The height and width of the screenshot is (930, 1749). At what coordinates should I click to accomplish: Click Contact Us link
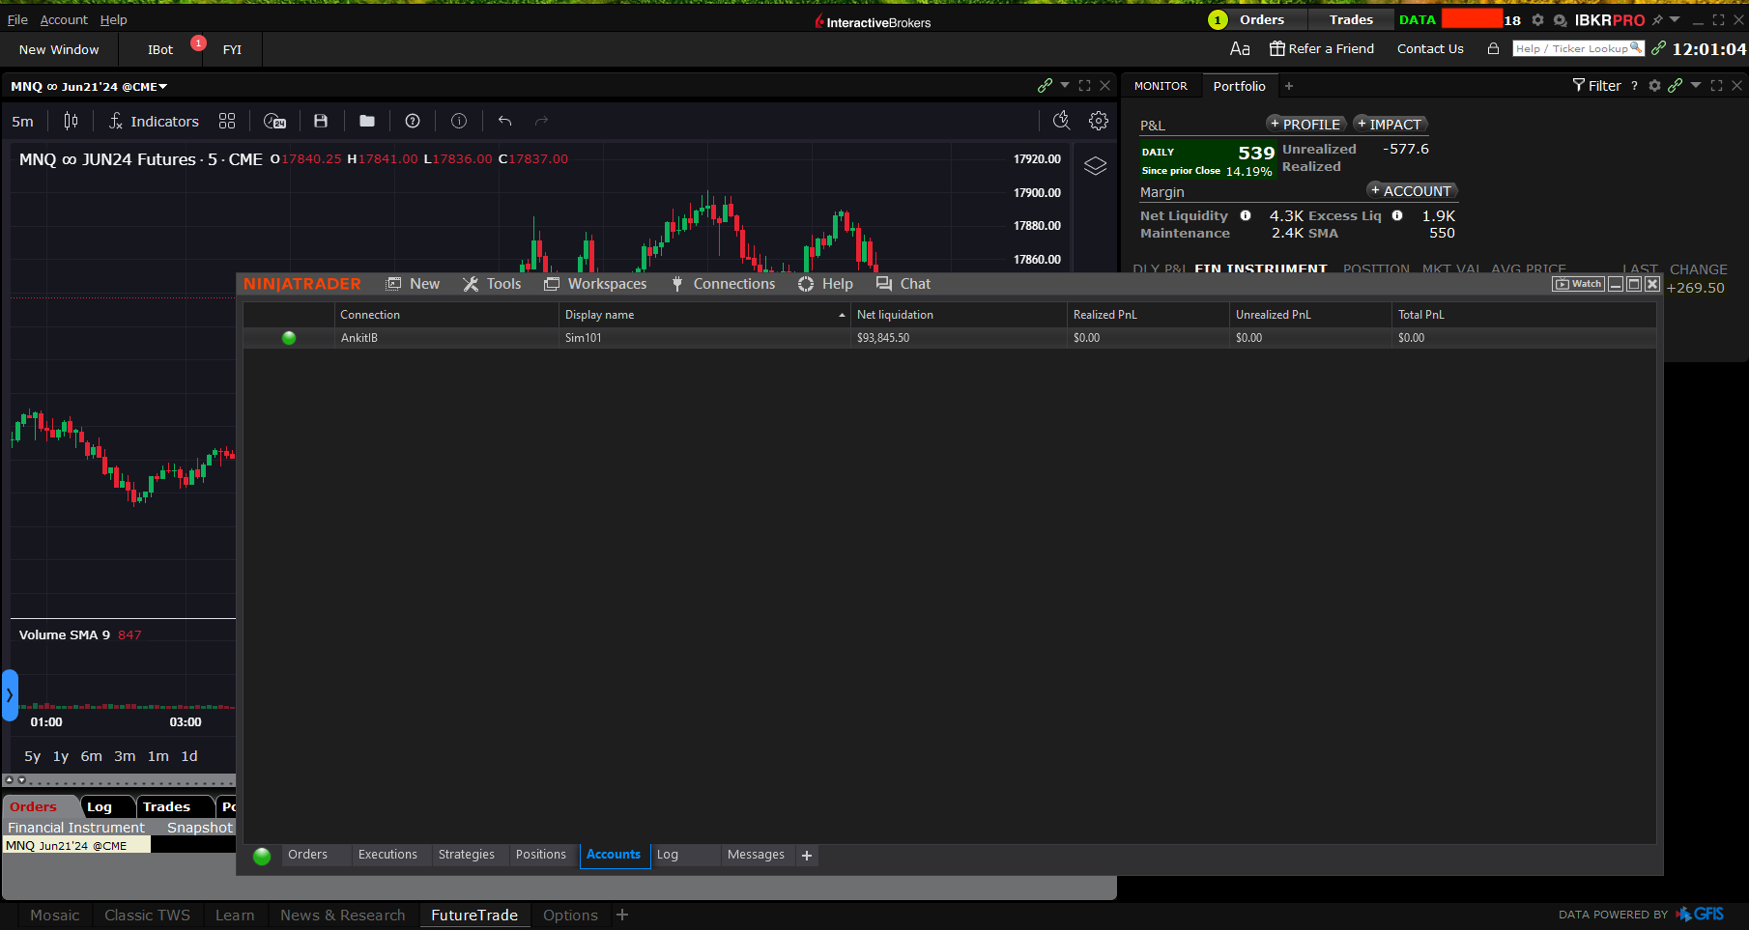1430,48
